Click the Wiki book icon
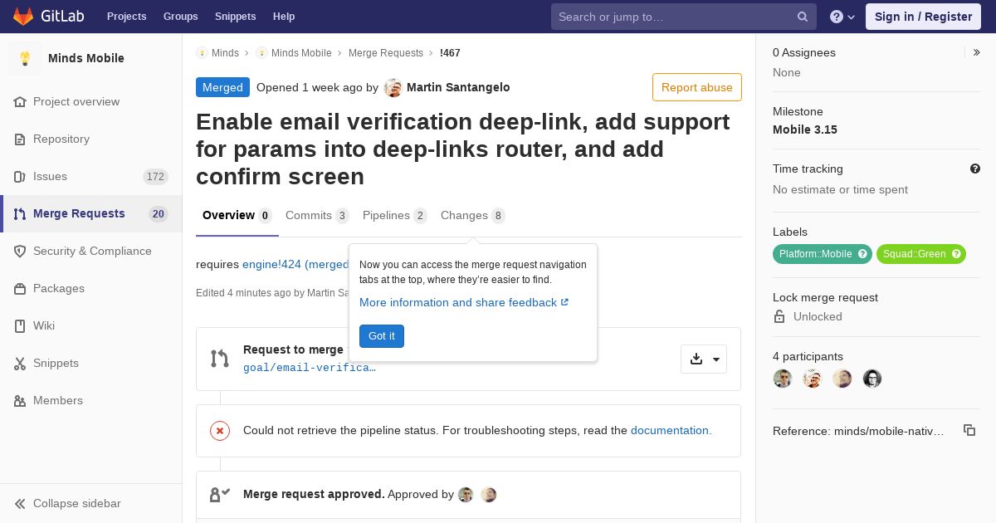Viewport: 996px width, 523px height. coord(20,325)
